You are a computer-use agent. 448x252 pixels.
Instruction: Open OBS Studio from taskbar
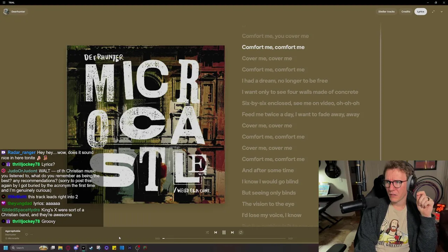(137, 248)
